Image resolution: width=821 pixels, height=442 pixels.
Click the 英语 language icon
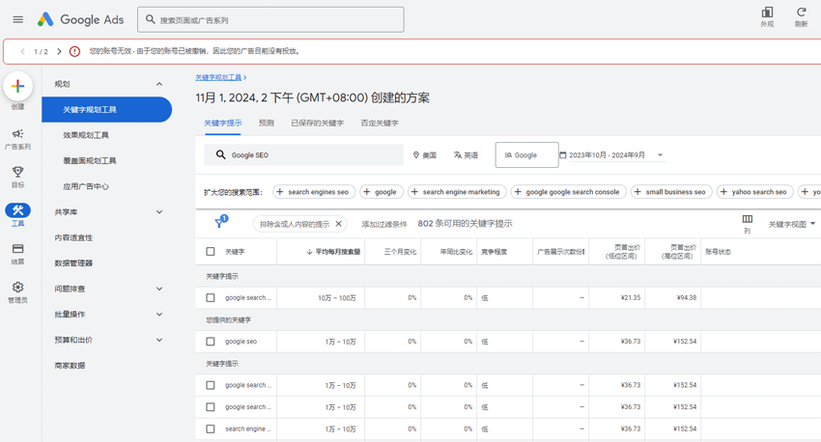(x=458, y=155)
